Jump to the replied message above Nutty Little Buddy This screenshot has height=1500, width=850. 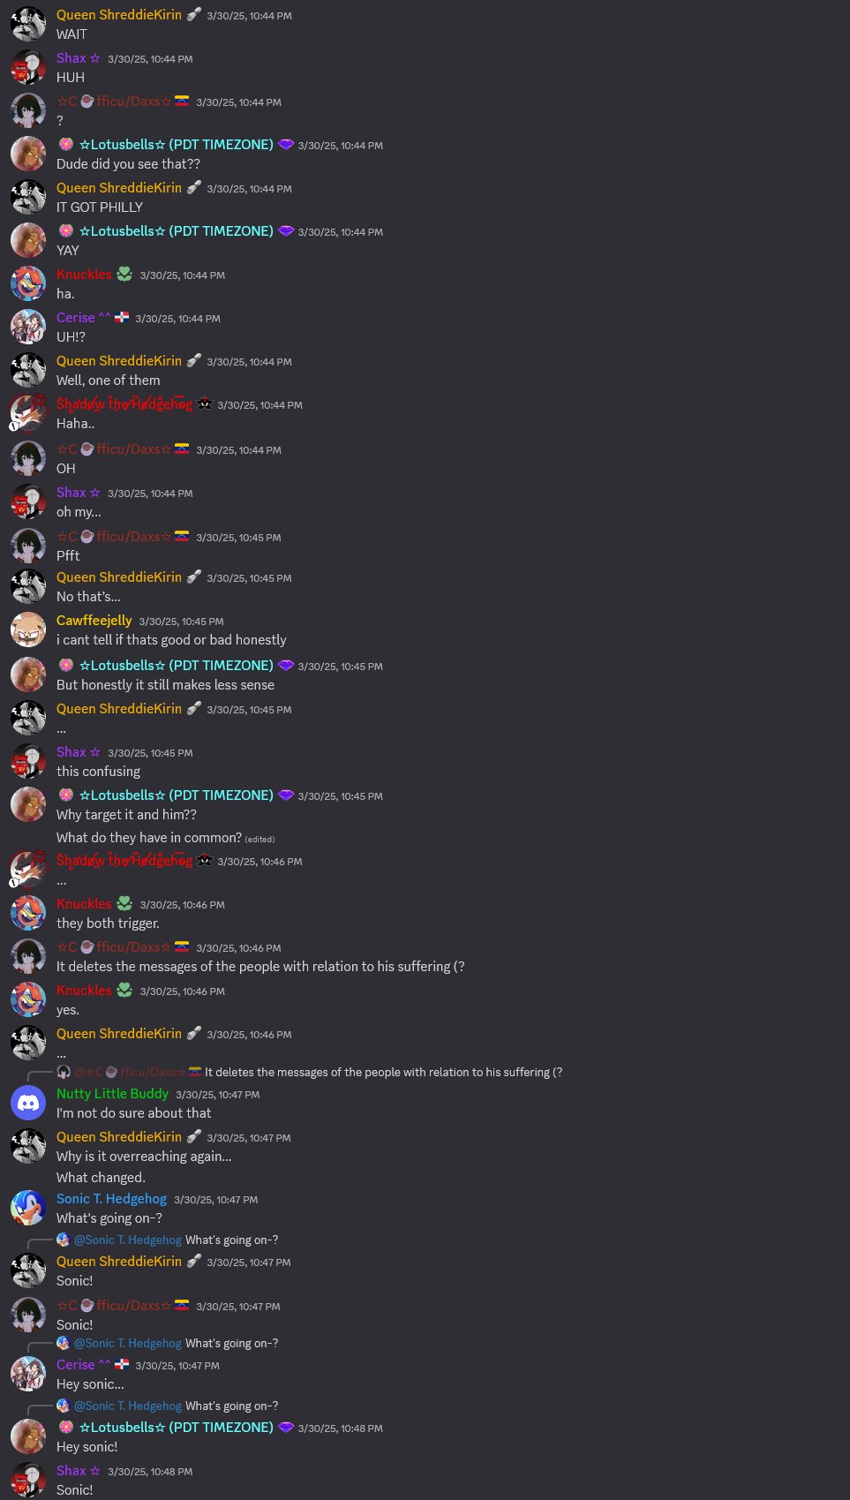(383, 1072)
